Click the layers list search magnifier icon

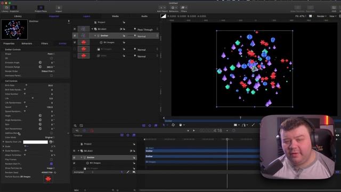75,126
